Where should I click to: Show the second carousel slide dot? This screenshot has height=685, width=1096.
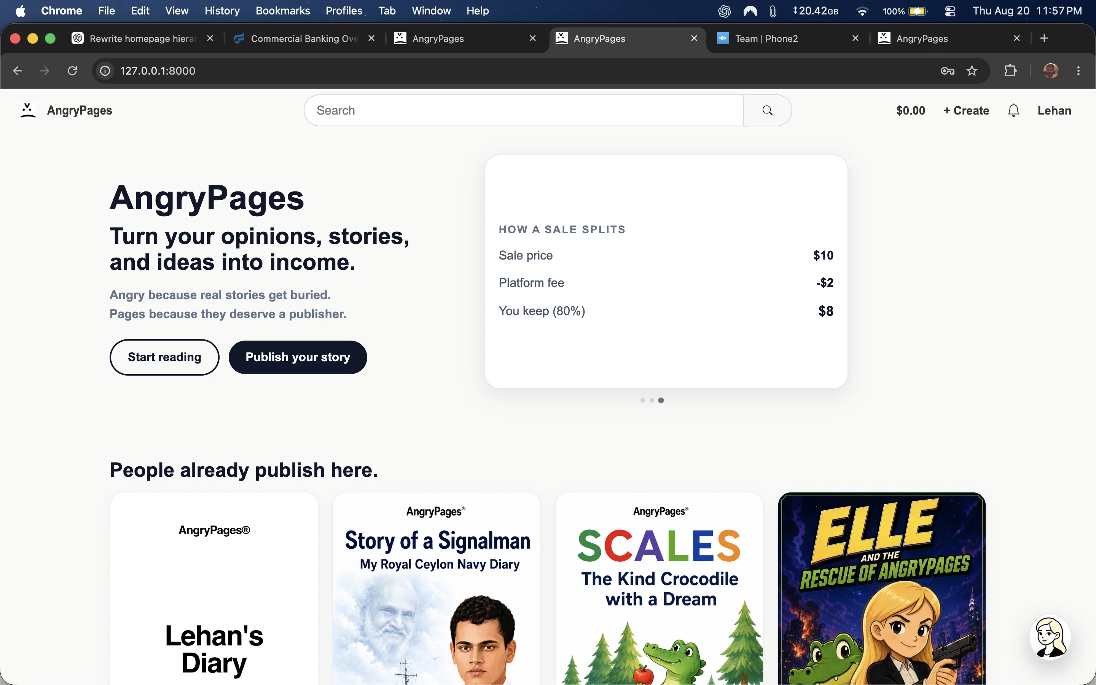652,400
